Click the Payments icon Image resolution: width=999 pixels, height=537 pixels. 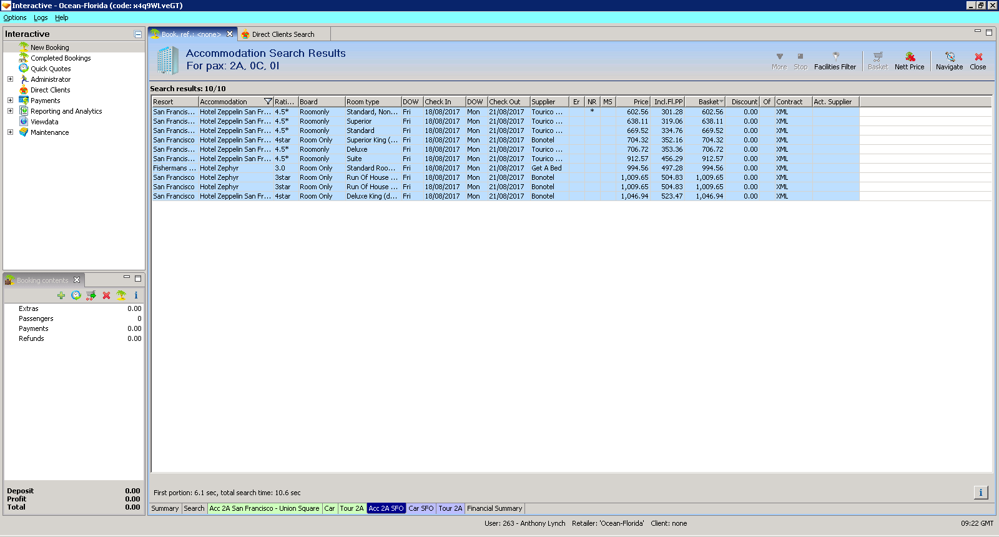tap(24, 101)
